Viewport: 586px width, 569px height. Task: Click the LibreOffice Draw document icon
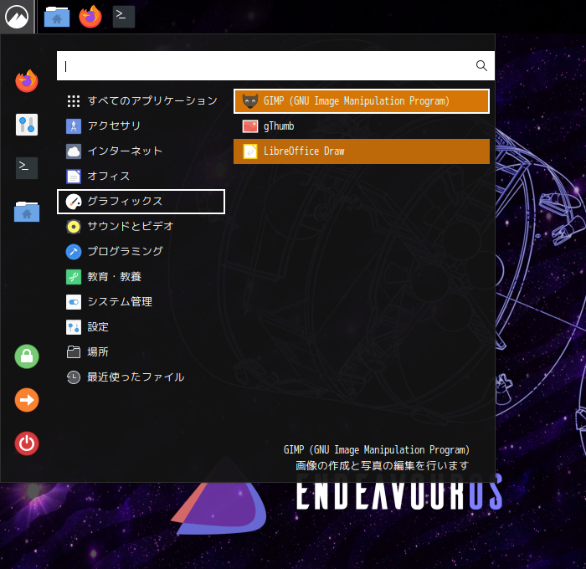(250, 151)
